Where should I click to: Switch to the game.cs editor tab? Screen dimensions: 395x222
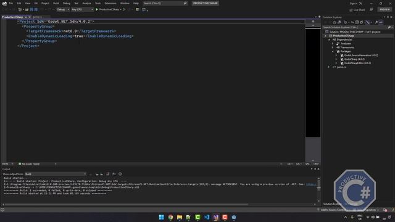click(38, 17)
